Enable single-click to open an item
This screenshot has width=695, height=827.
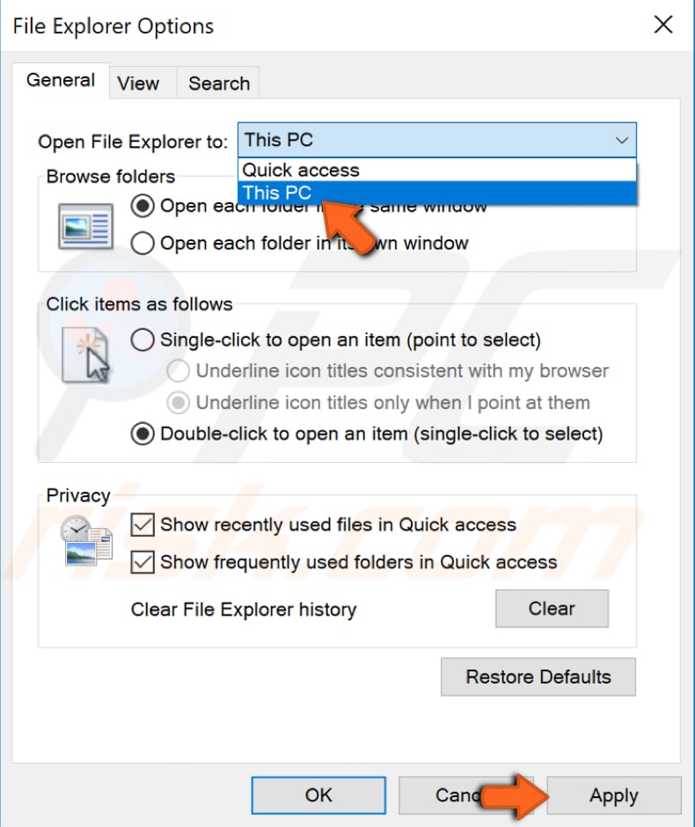point(142,340)
